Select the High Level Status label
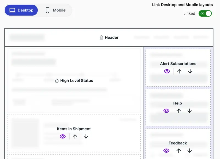Image resolution: width=220 pixels, height=159 pixels. 77,81
